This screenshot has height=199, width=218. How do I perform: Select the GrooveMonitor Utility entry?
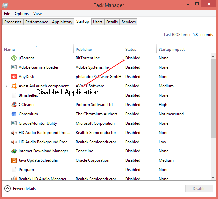pyautogui.click(x=38, y=123)
